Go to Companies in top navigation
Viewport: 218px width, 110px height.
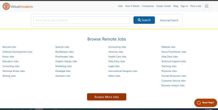point(148,6)
